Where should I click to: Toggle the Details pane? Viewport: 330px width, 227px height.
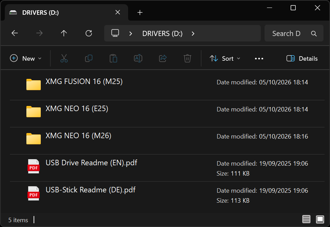click(302, 58)
